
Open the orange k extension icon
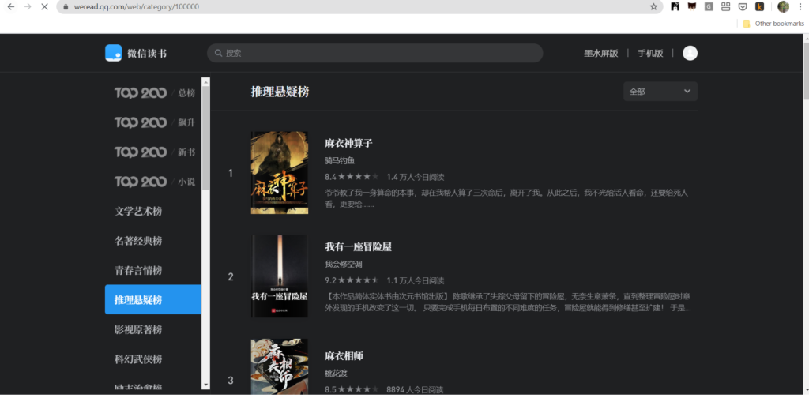coord(759,6)
